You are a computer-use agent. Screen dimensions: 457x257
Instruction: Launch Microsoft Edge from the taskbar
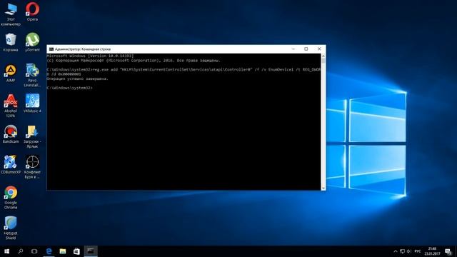(x=49, y=251)
